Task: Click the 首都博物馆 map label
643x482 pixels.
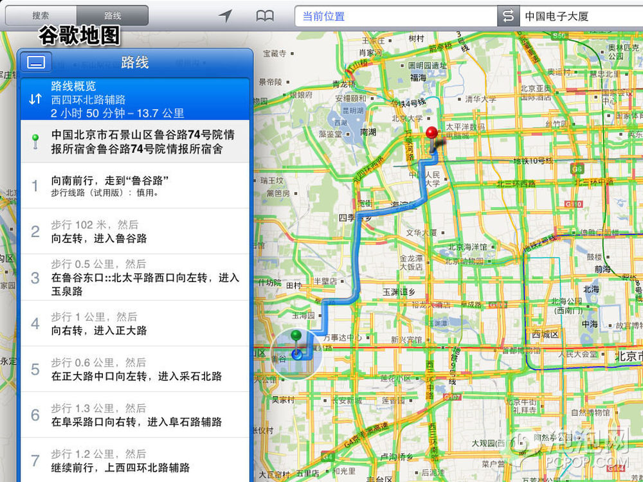Action: 521,350
